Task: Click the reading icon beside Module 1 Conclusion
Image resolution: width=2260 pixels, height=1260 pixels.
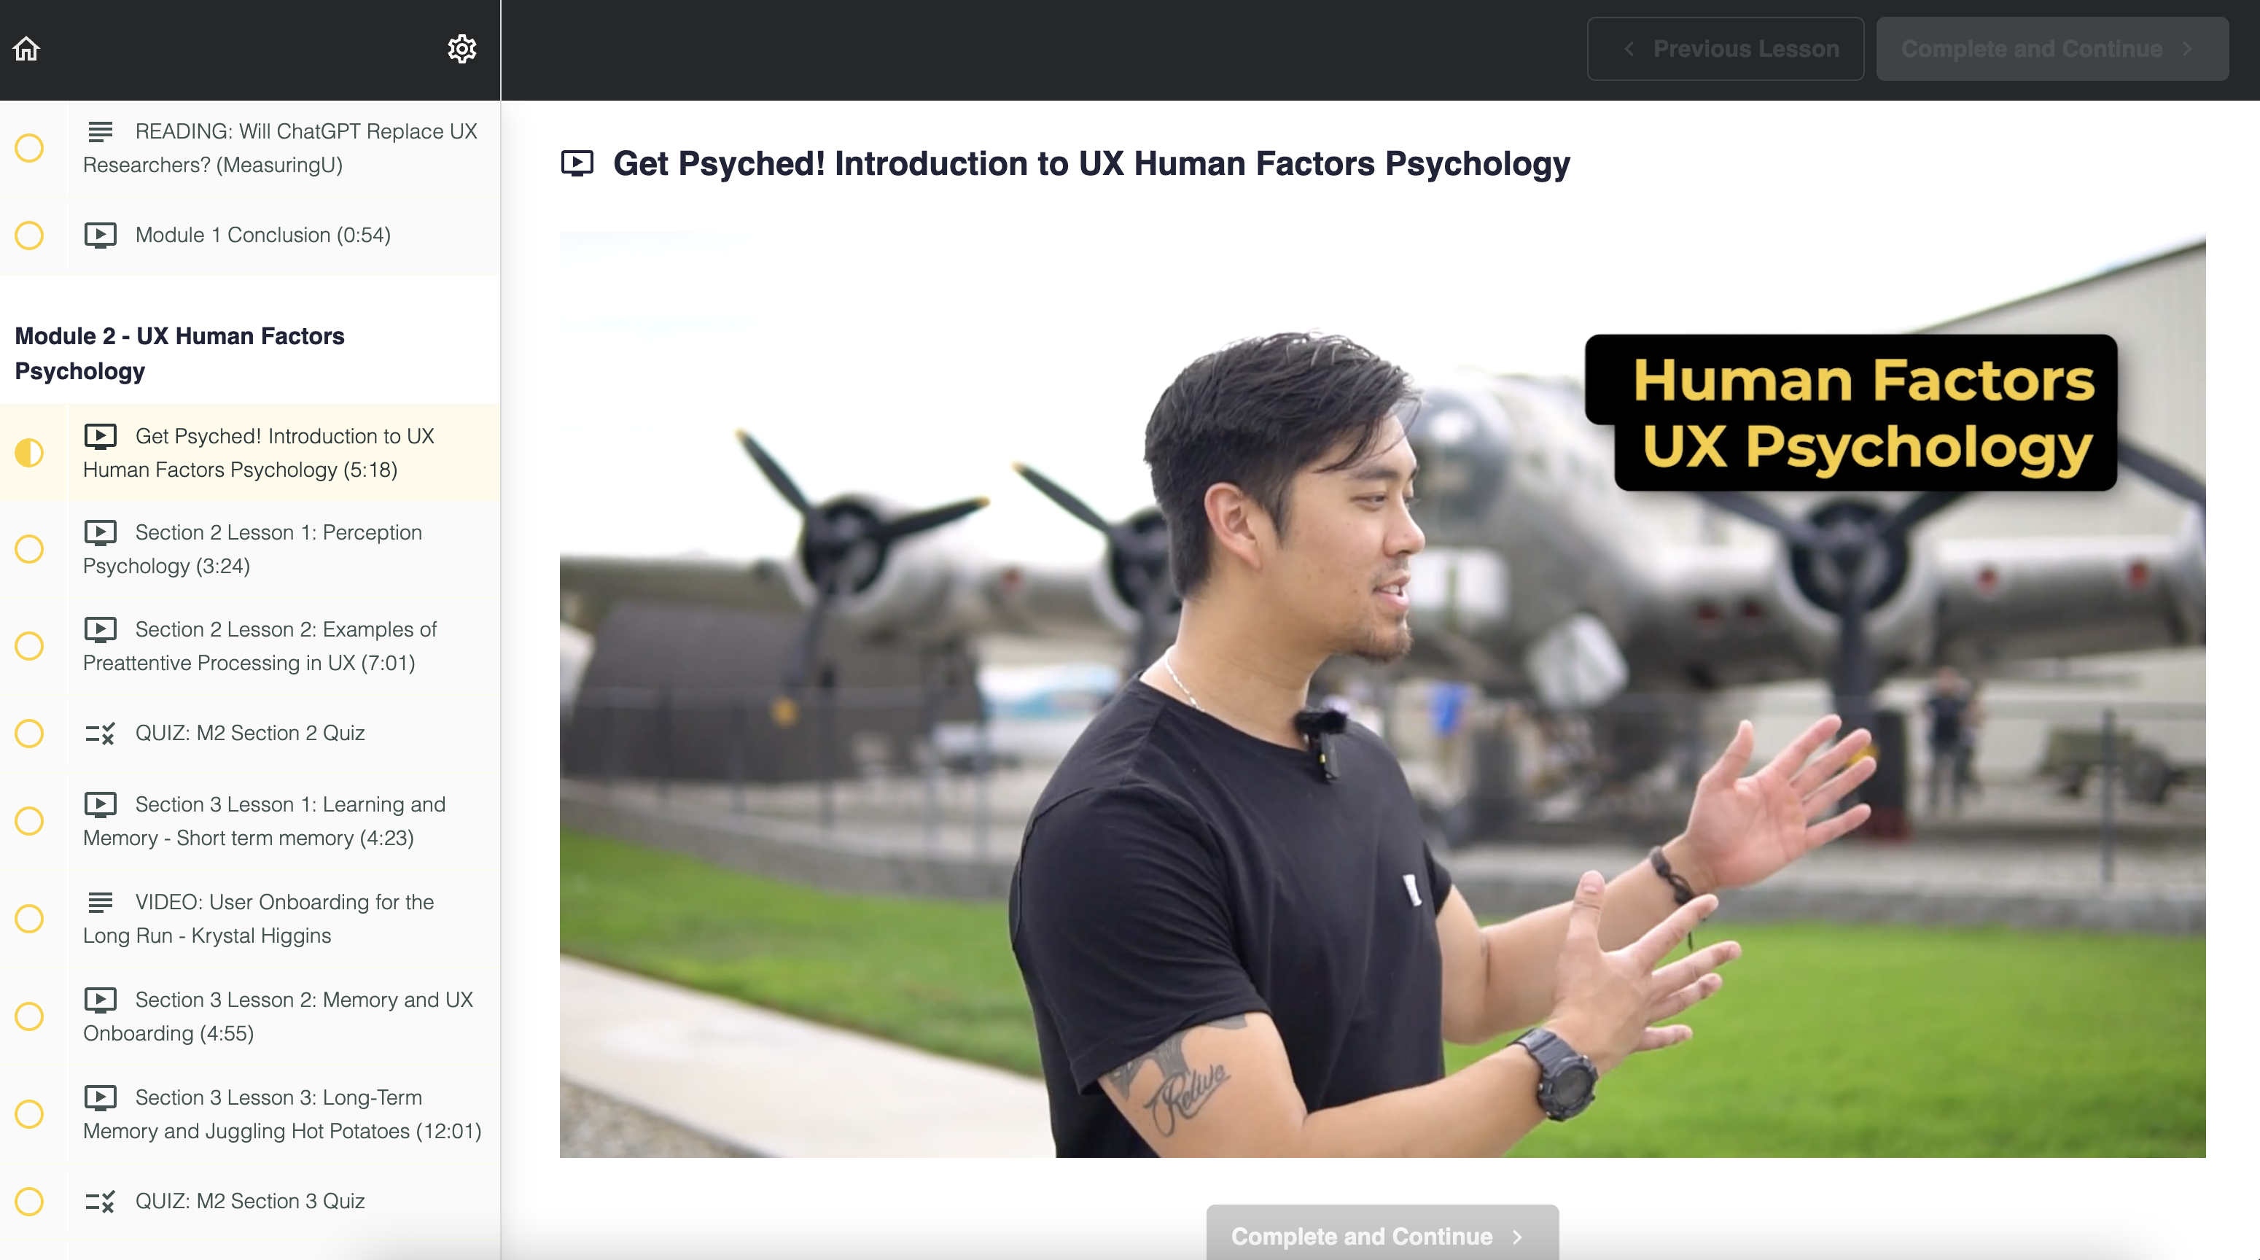Action: (x=101, y=233)
